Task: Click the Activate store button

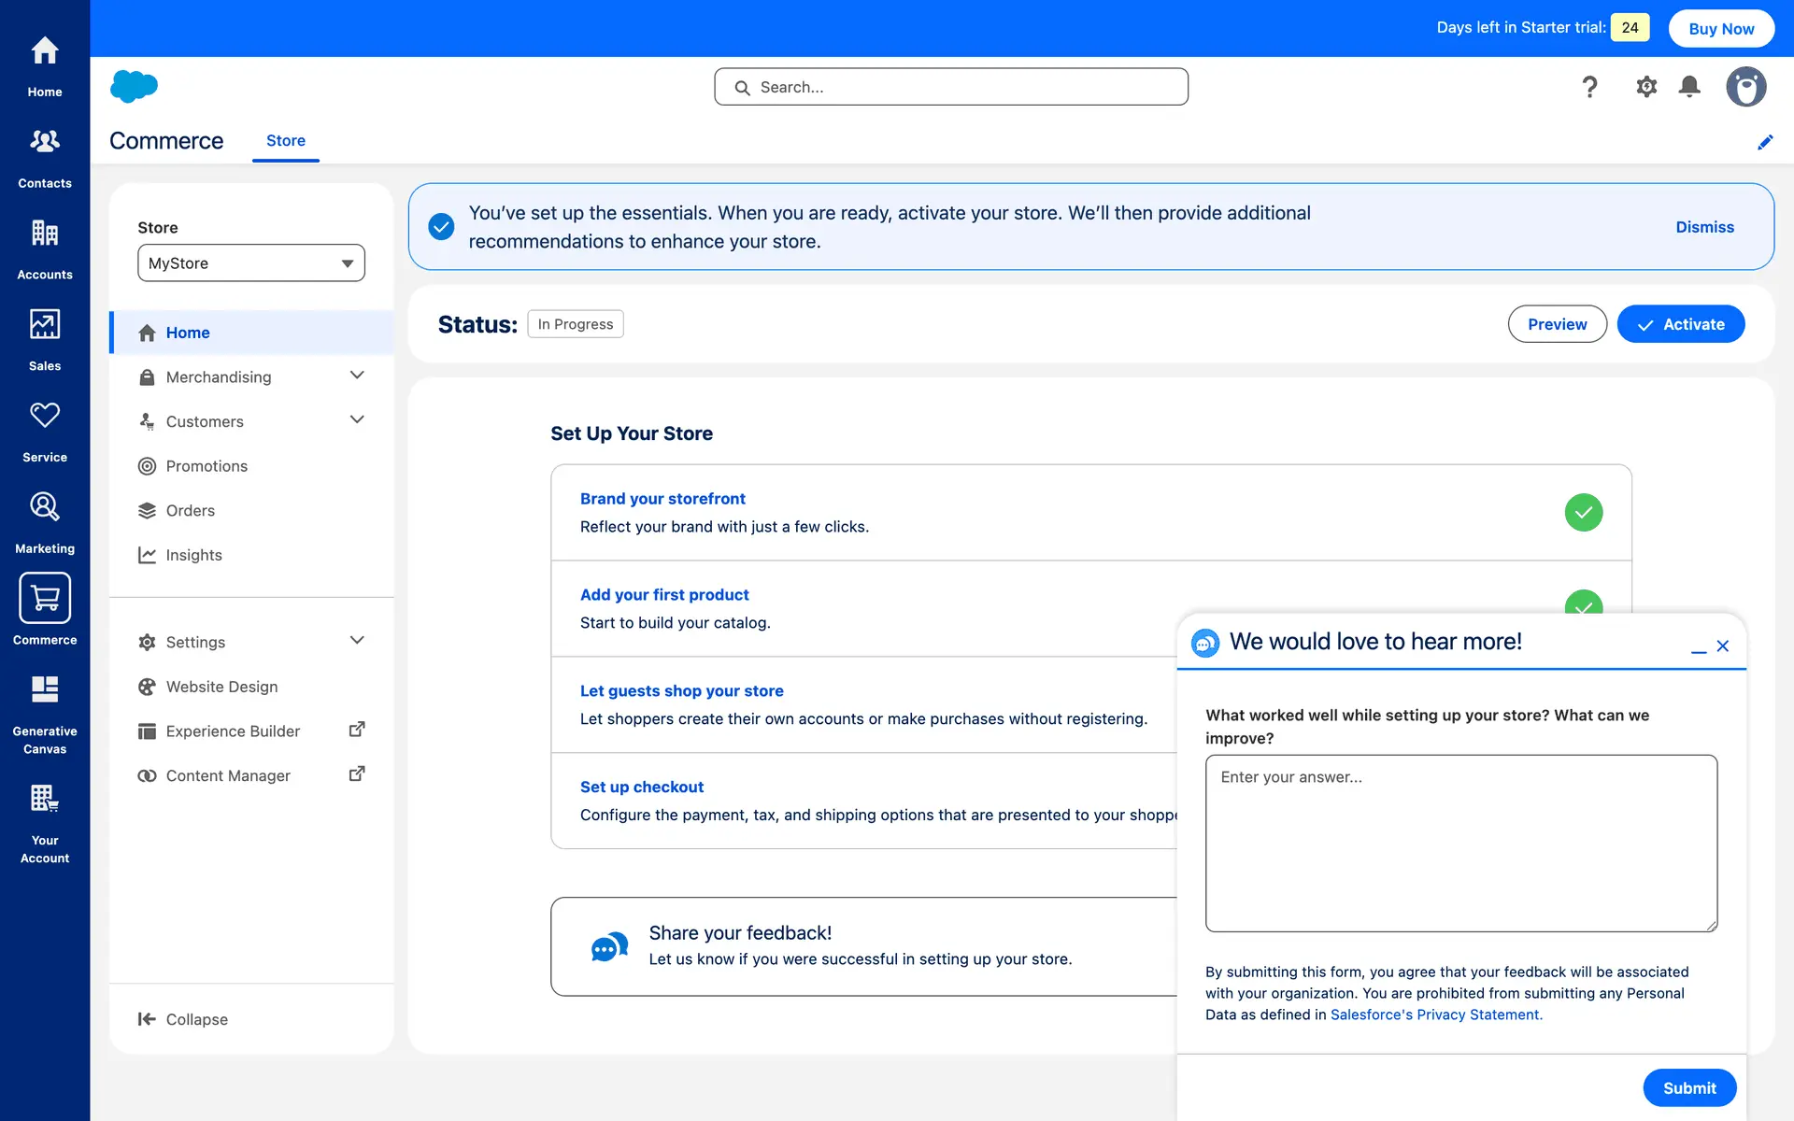Action: tap(1680, 324)
